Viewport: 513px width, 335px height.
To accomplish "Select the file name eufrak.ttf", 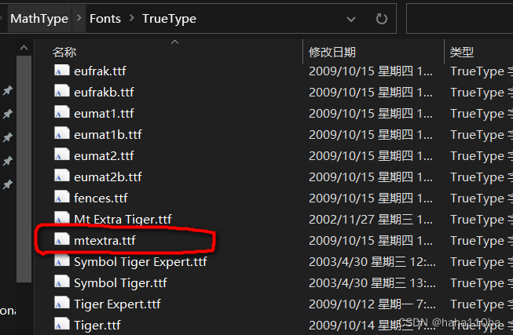I will click(100, 71).
